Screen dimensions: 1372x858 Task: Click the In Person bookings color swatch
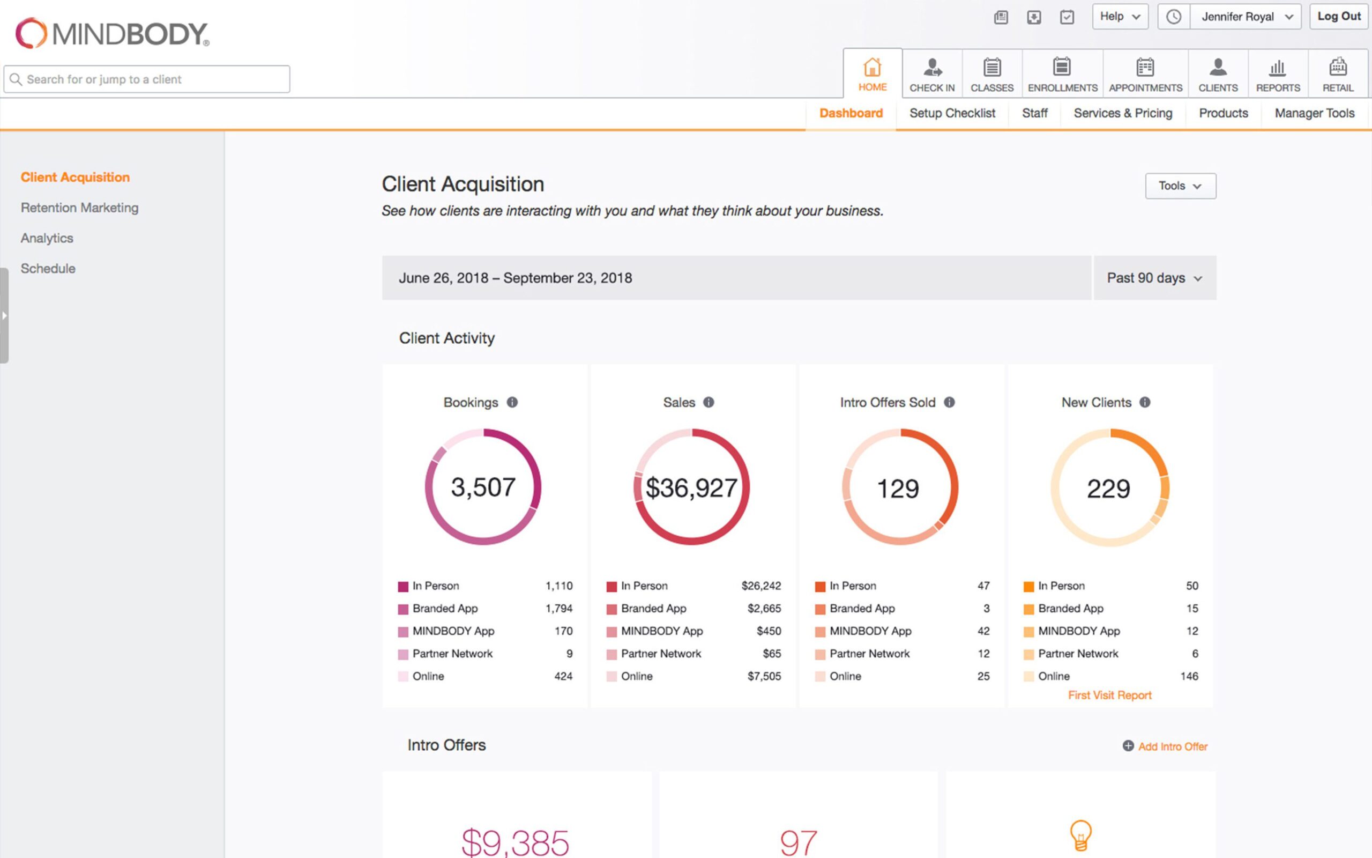[403, 586]
